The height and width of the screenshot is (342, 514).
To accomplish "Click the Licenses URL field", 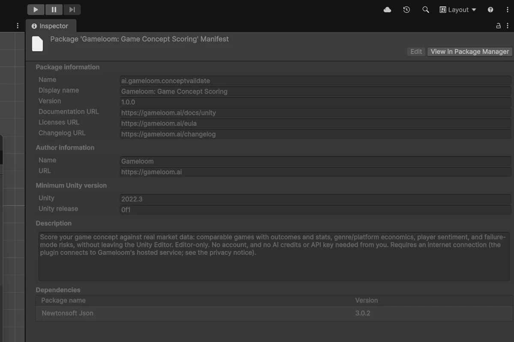I will tap(316, 124).
